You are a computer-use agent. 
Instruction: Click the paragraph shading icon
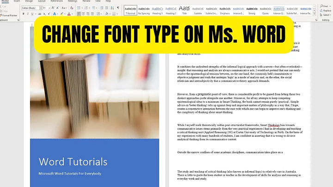click(x=107, y=14)
